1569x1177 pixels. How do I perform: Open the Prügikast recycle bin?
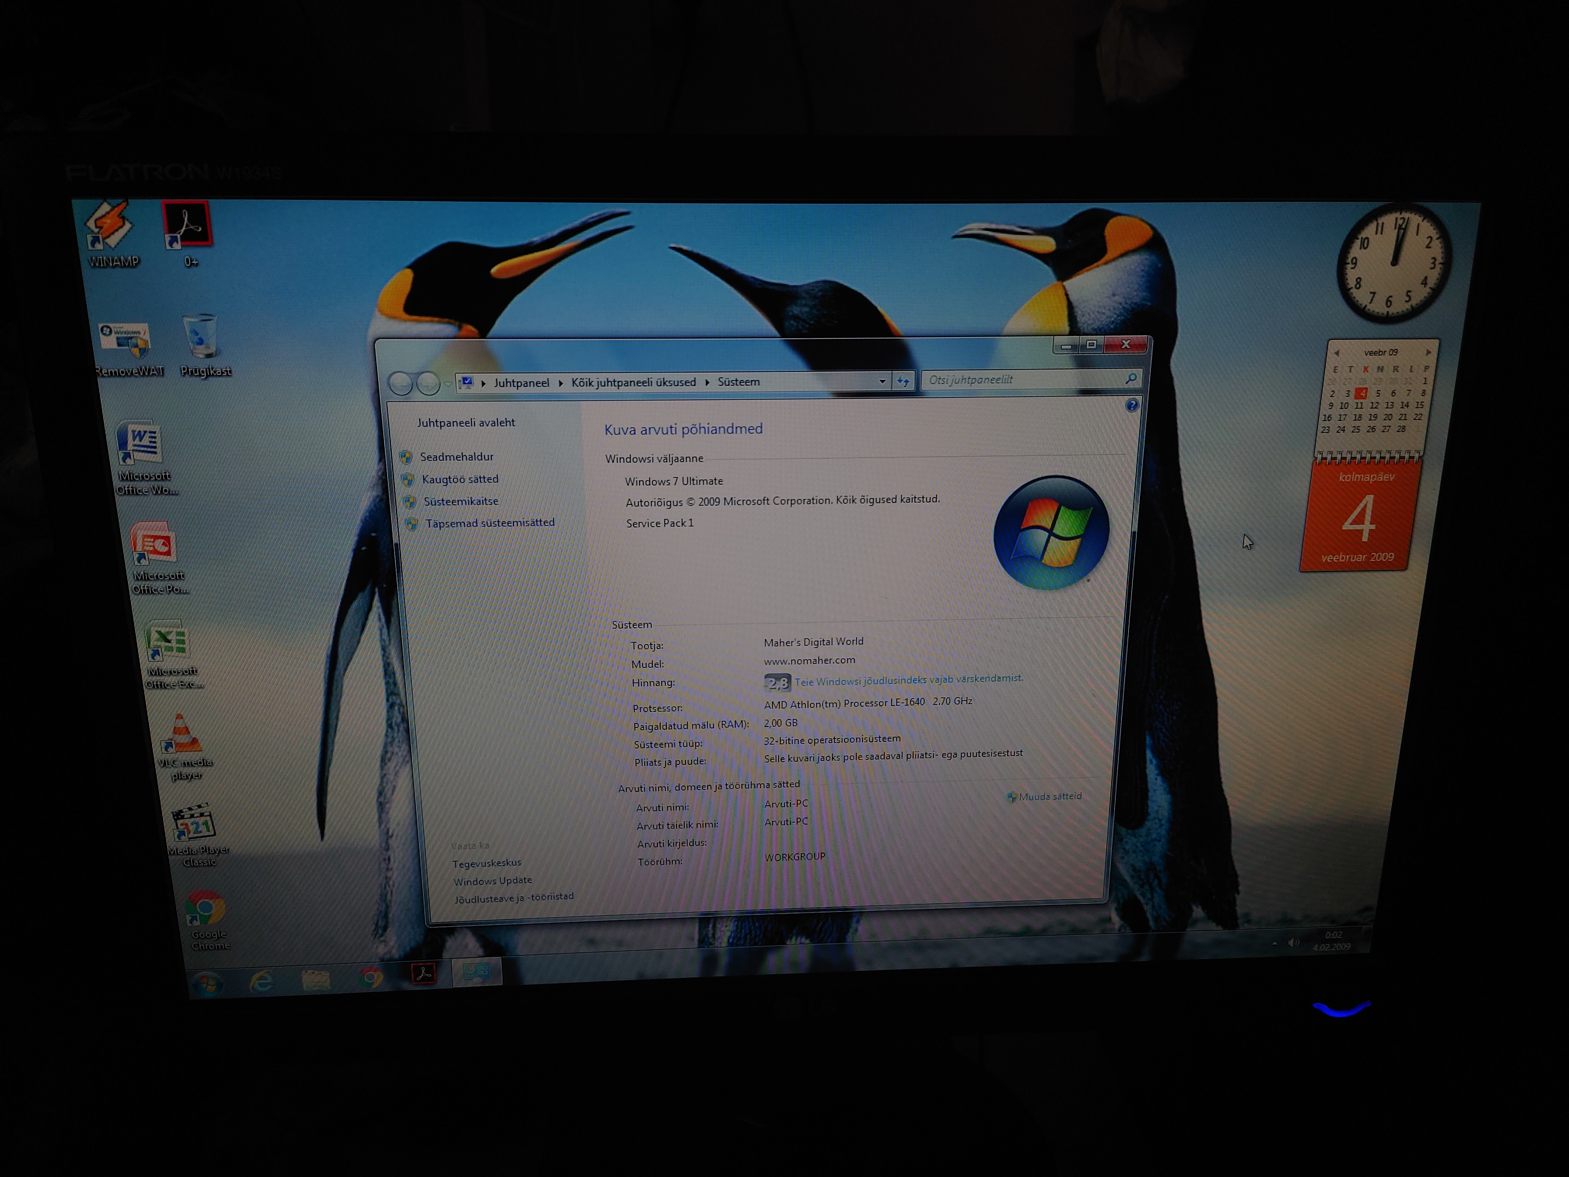(204, 346)
